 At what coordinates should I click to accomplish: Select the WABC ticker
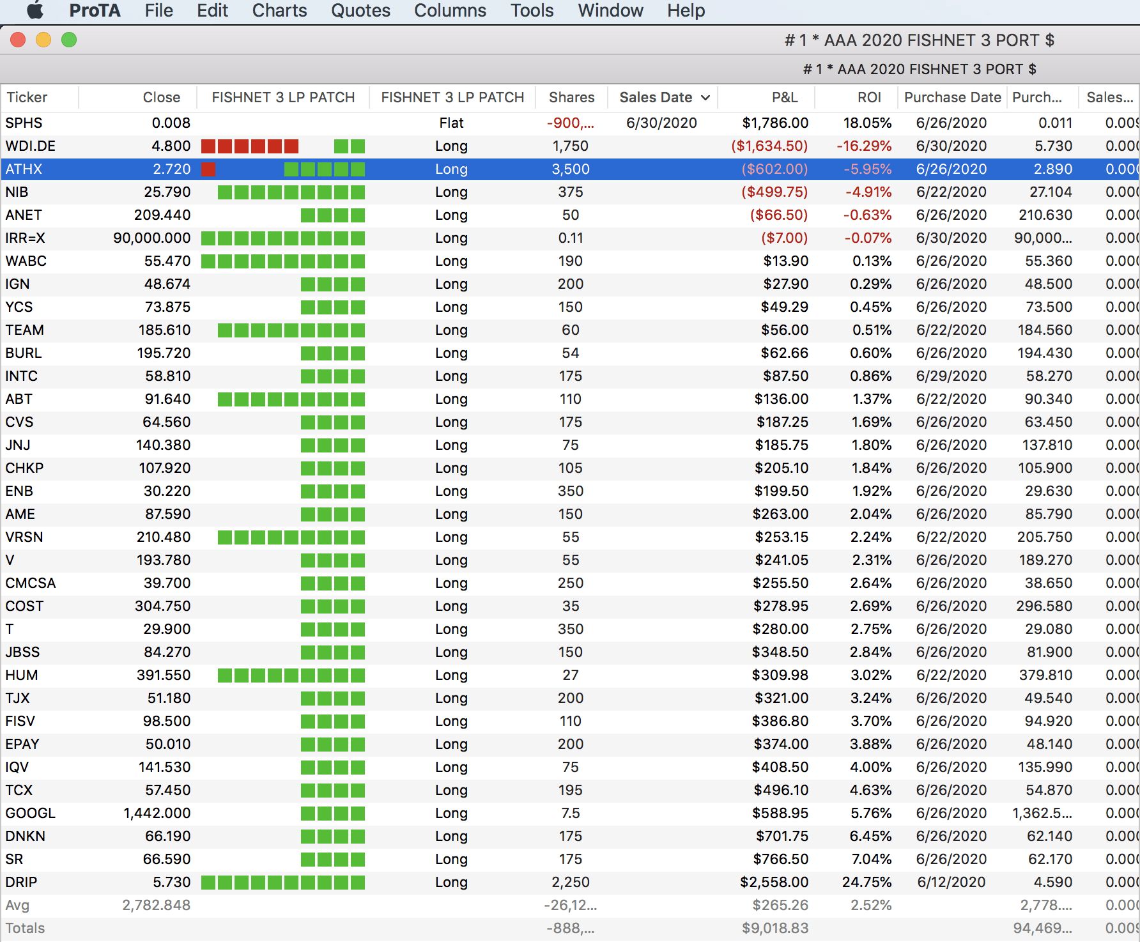point(26,261)
